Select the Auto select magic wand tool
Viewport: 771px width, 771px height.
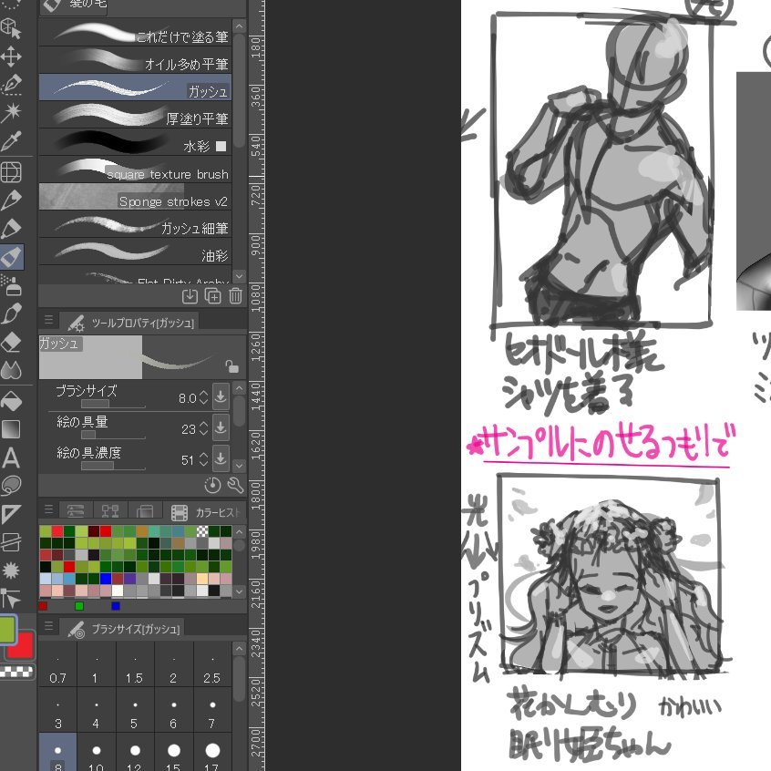tap(11, 113)
